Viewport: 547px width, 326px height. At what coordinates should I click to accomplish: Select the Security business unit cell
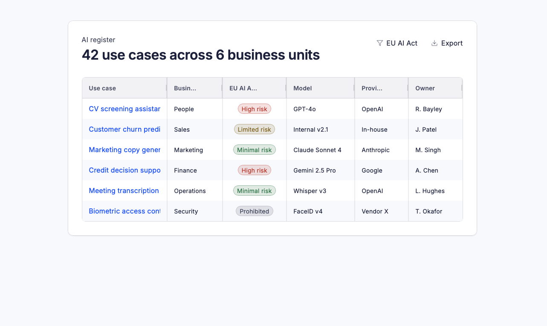pos(195,211)
